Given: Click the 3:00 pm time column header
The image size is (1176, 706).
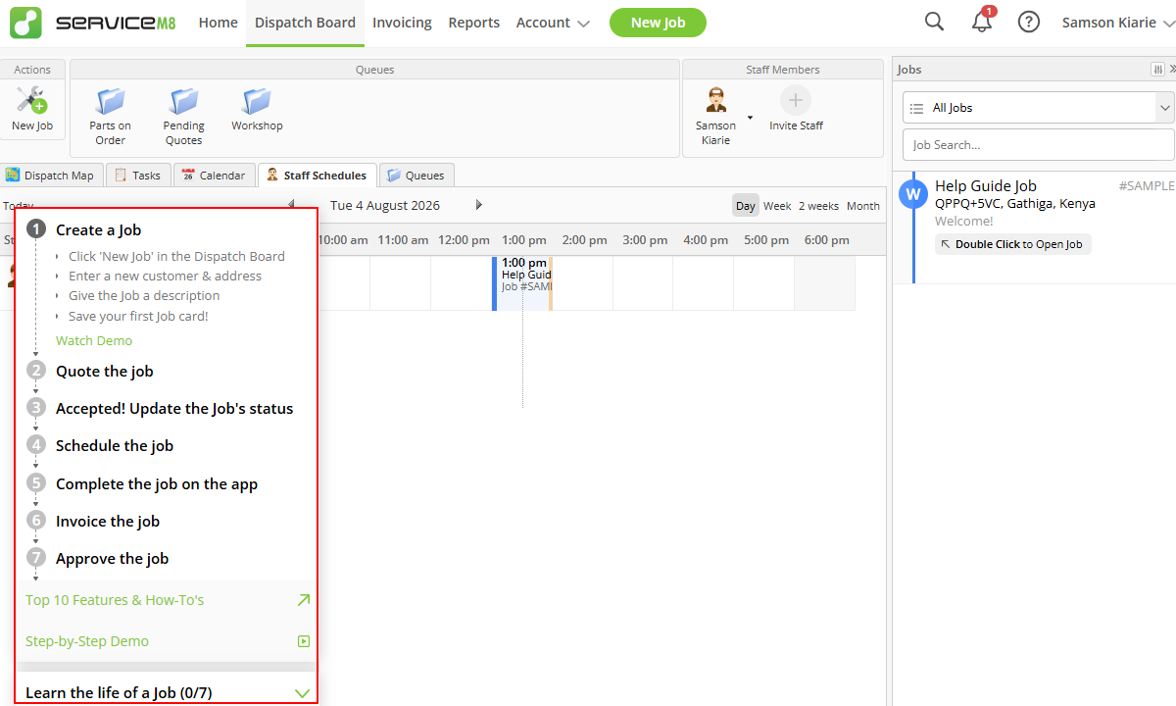Looking at the screenshot, I should (x=645, y=239).
